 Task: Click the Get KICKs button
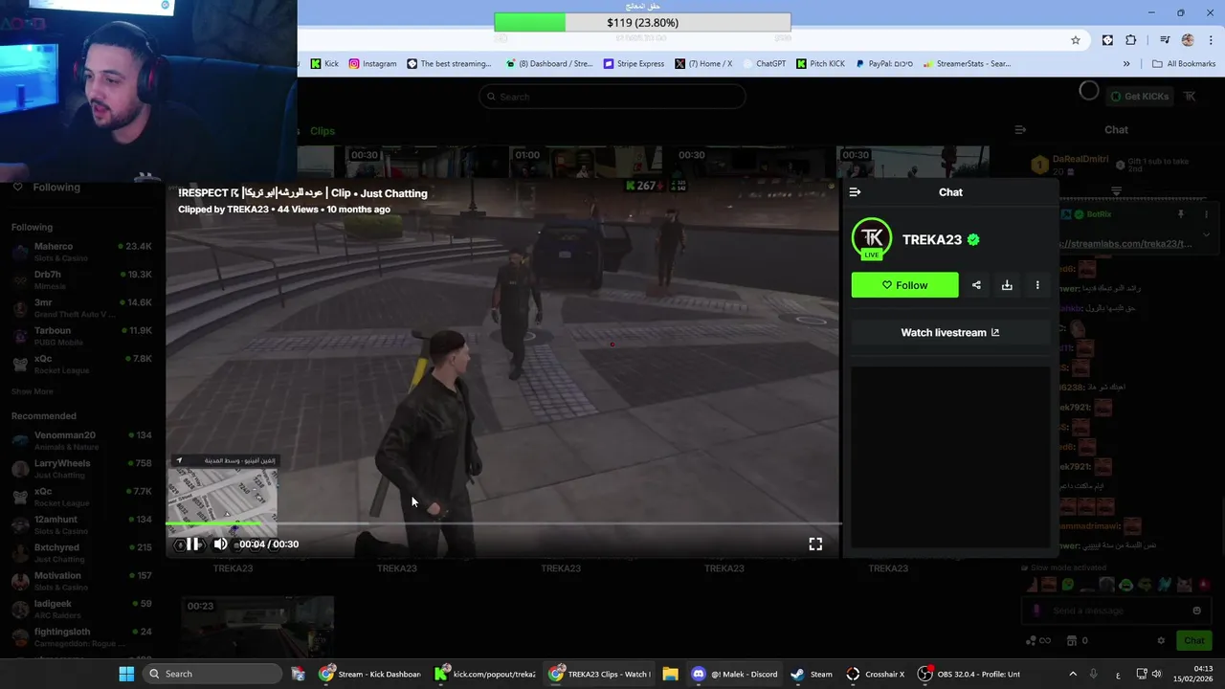pos(1139,96)
